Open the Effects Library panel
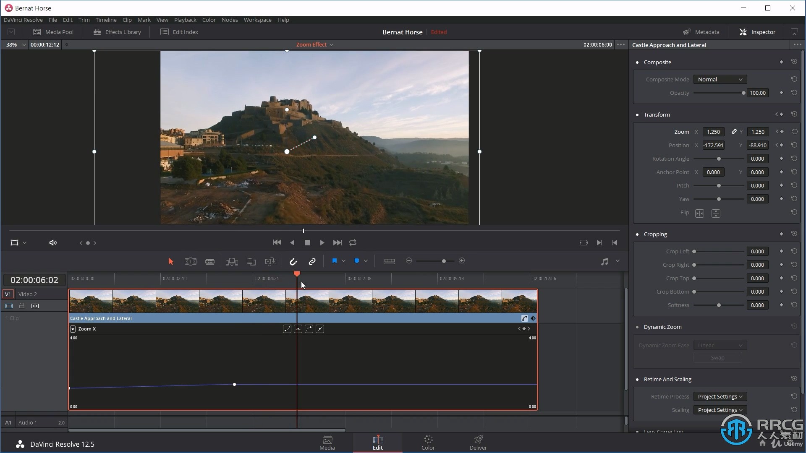This screenshot has height=453, width=806. point(117,32)
